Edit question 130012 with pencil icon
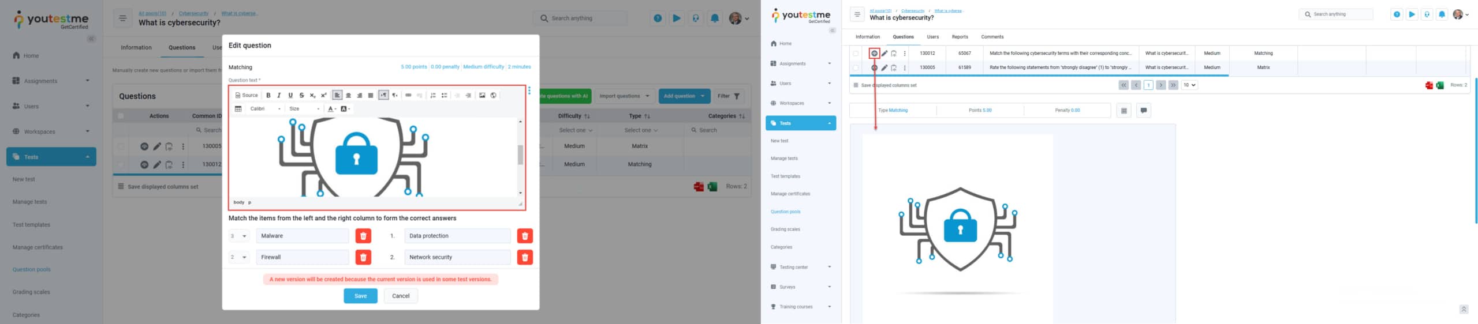 [884, 54]
